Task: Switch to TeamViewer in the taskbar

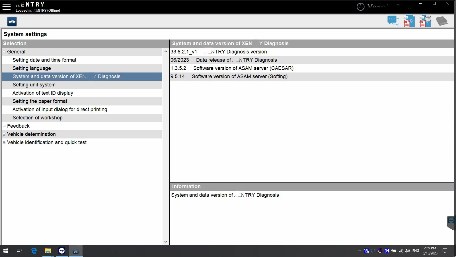Action: click(x=62, y=251)
